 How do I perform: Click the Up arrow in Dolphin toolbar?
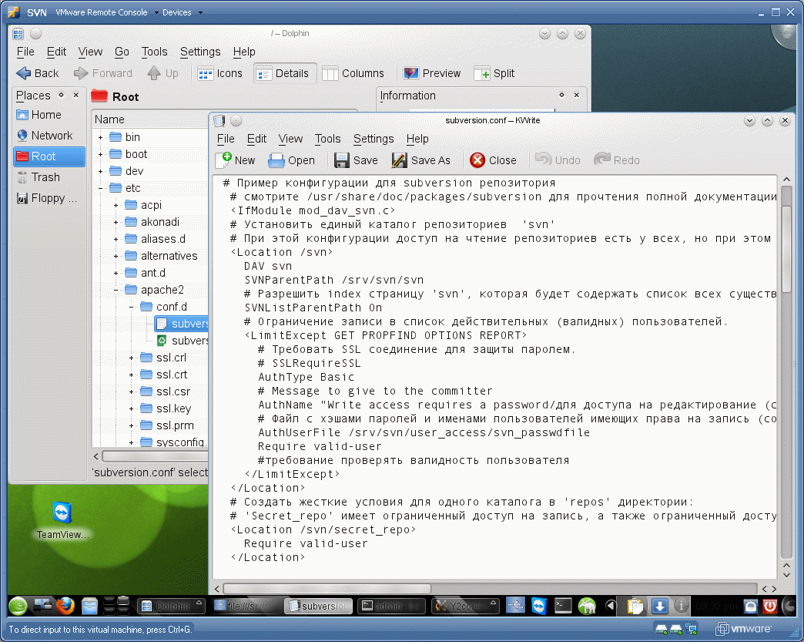click(x=154, y=73)
